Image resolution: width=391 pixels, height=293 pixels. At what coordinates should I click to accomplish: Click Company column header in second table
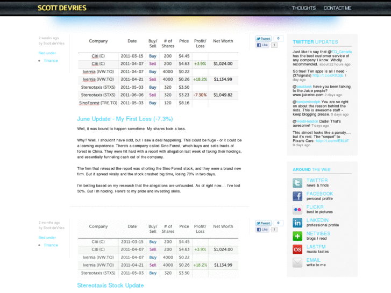[98, 226]
